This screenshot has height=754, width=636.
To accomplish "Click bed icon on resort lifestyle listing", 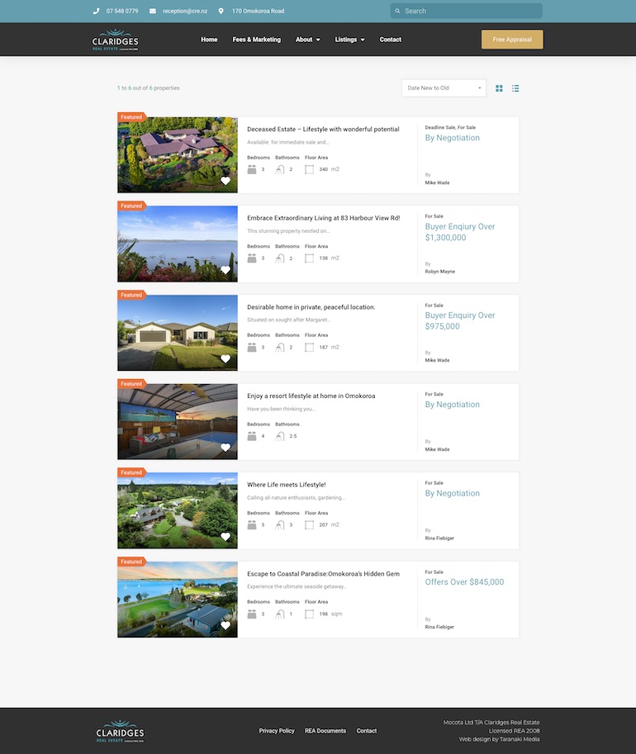I will [252, 437].
